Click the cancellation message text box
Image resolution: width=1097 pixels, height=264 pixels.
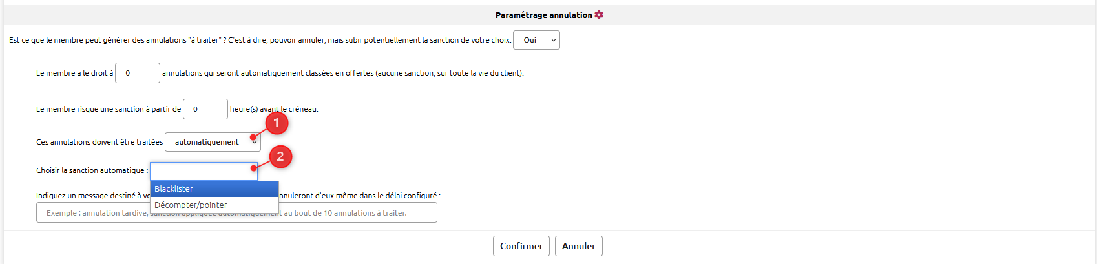pos(355,213)
